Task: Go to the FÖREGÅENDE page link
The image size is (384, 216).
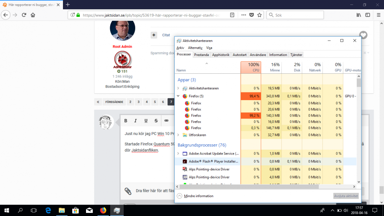Action: point(114,102)
